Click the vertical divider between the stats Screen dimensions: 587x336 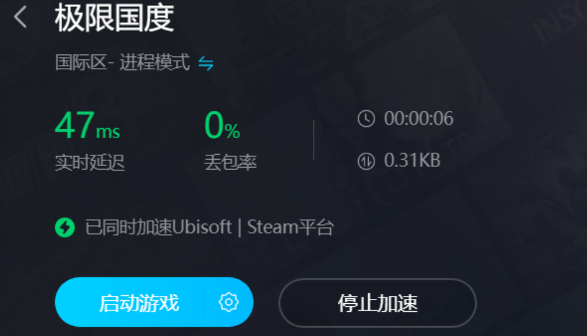[x=314, y=140]
